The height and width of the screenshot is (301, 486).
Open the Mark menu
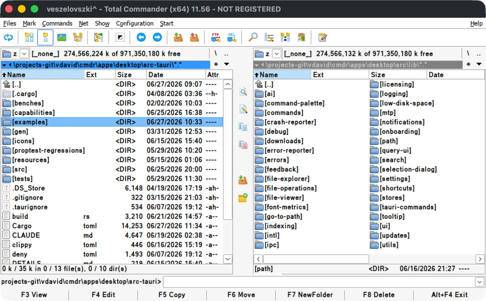point(29,24)
